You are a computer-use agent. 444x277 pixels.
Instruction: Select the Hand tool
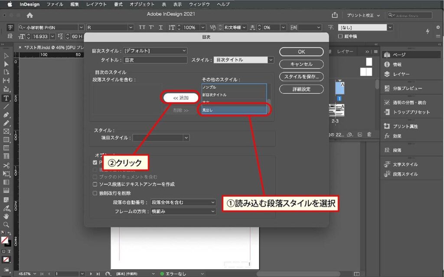tap(6, 216)
